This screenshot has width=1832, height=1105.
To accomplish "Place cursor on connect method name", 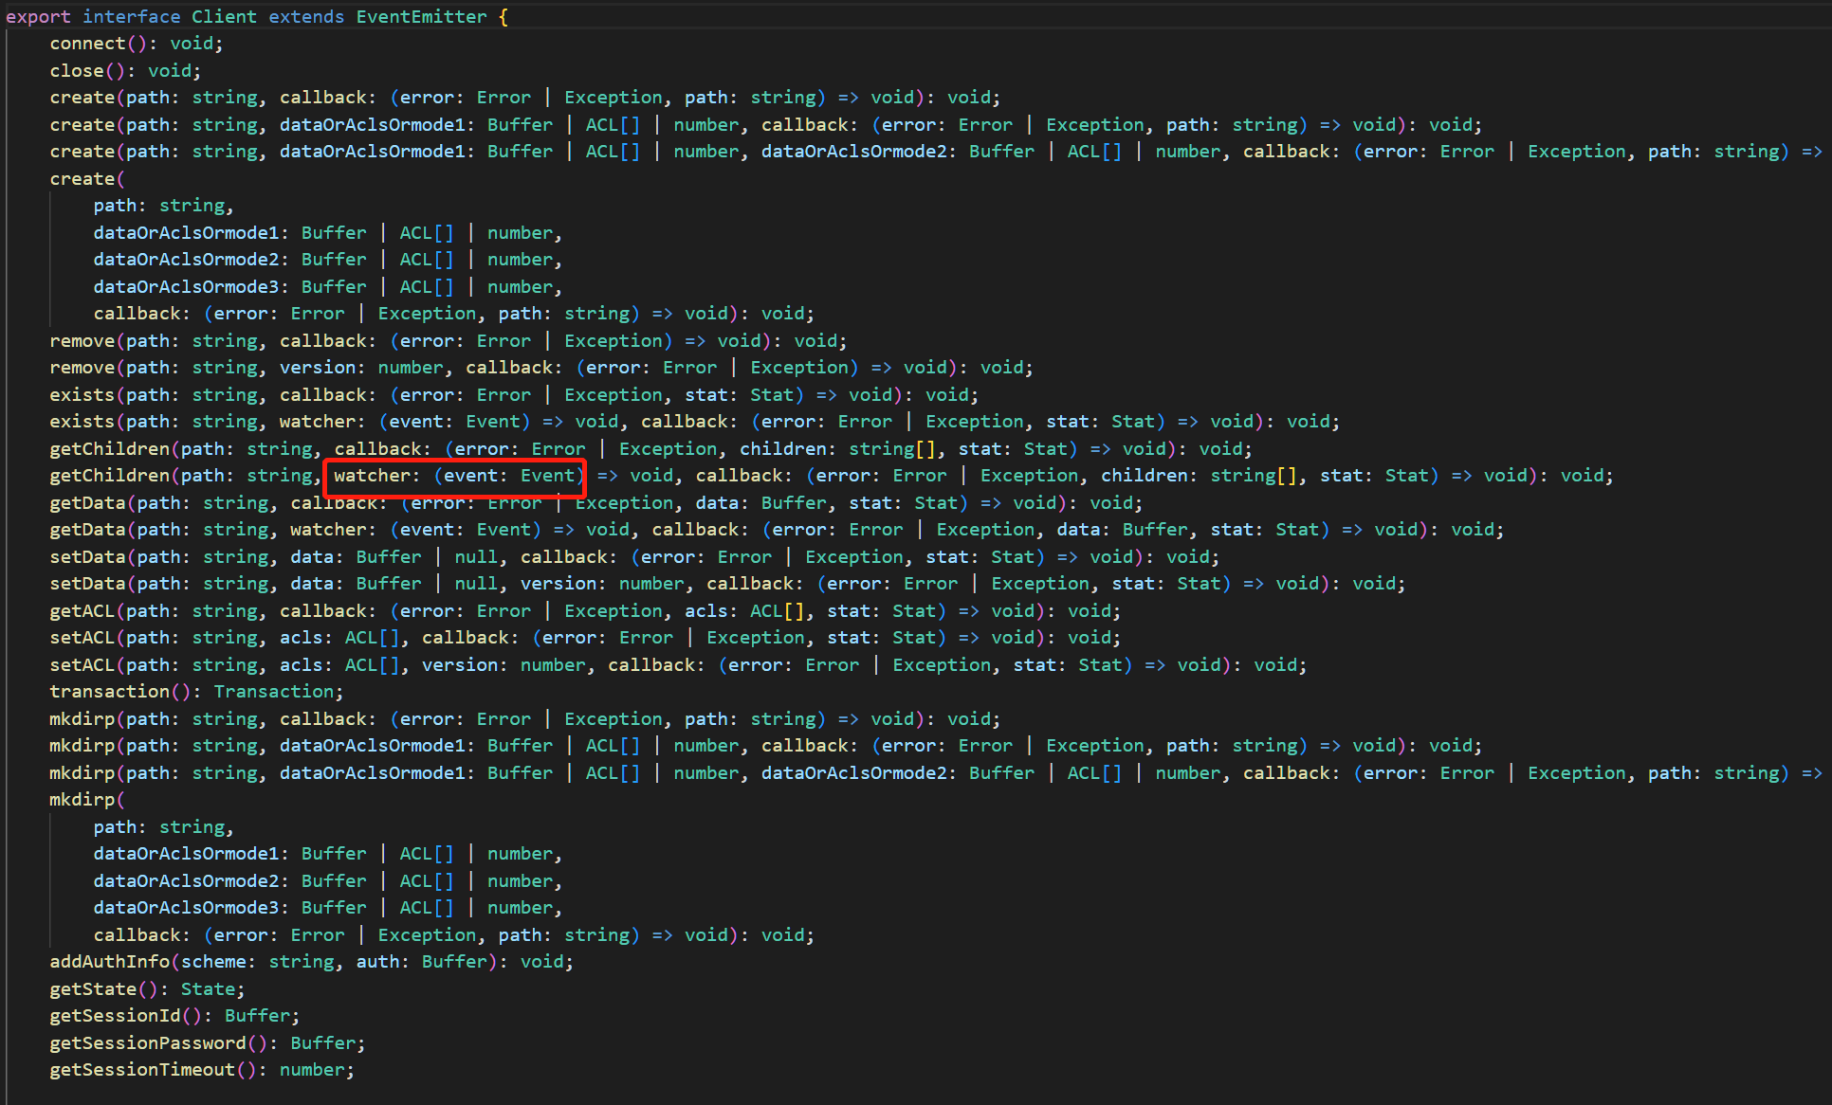I will [87, 44].
